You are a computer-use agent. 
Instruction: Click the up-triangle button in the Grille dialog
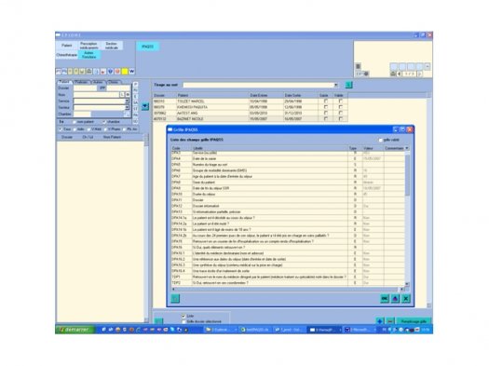[x=395, y=299]
